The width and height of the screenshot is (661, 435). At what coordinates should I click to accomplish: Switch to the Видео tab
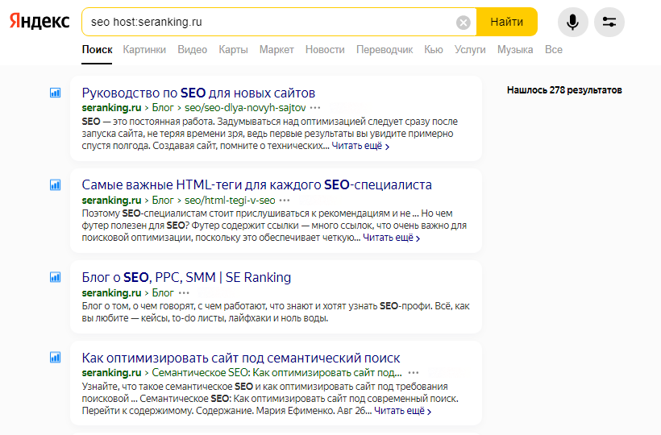tap(192, 50)
